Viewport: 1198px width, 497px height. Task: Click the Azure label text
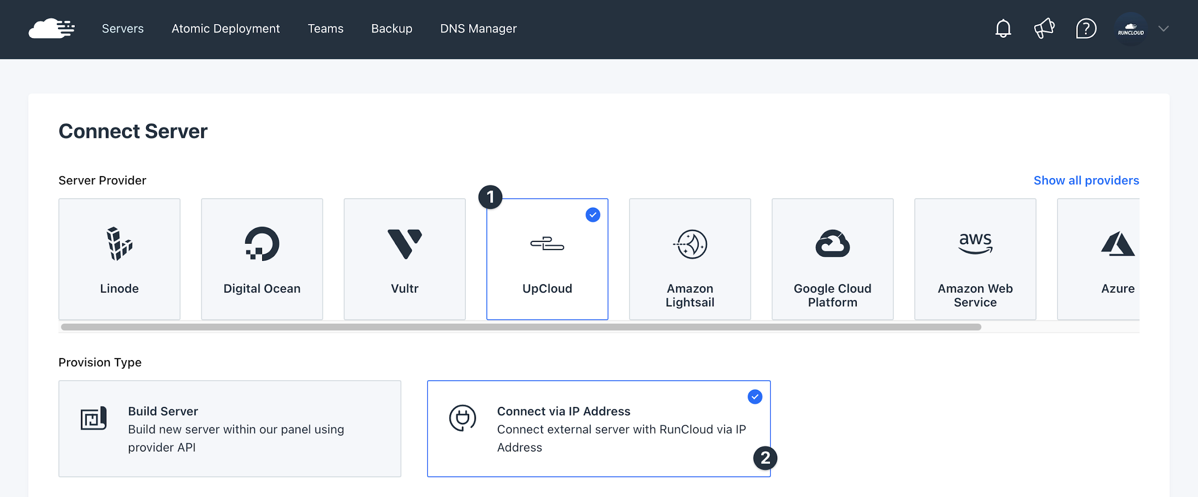1117,289
